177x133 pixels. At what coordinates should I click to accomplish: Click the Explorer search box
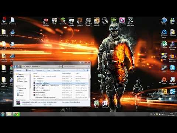pyautogui.click(x=76, y=66)
